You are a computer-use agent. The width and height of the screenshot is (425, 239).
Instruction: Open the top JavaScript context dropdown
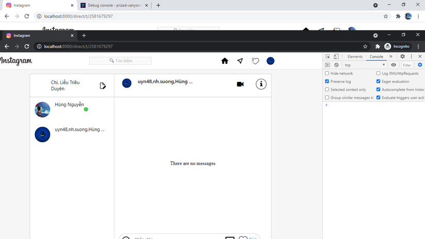[x=365, y=65]
